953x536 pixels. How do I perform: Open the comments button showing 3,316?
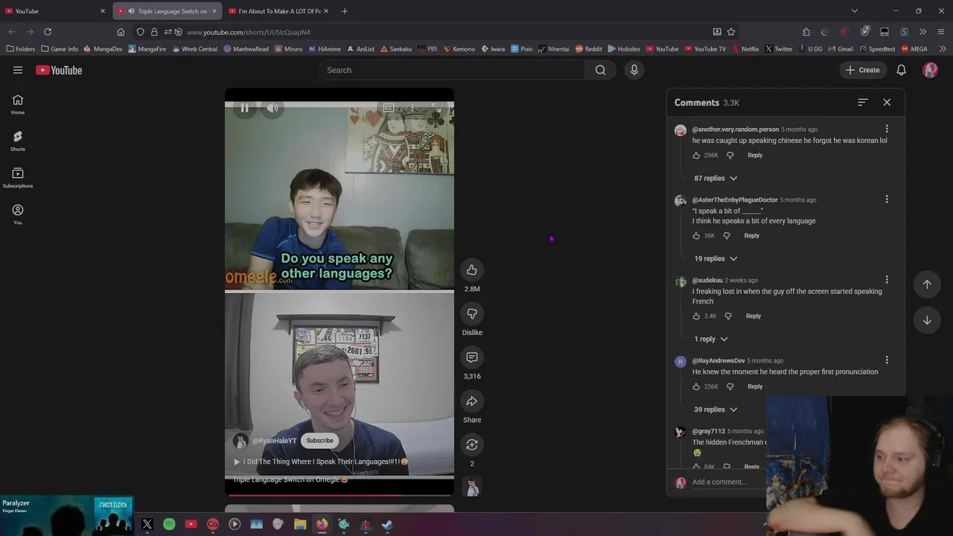[x=472, y=357]
